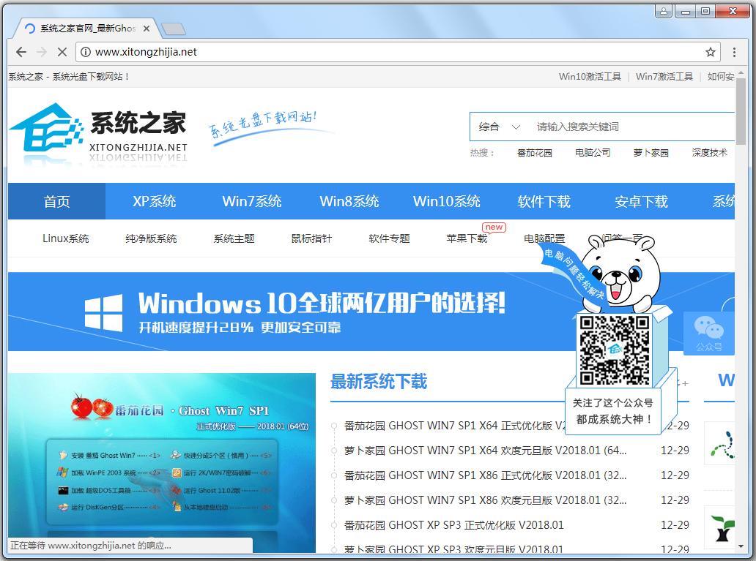This screenshot has height=561, width=756.
Task: Open the 综合 search category dropdown
Action: tap(499, 127)
